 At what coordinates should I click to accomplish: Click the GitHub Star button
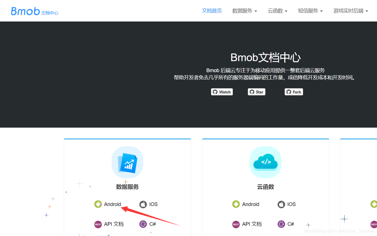[257, 92]
